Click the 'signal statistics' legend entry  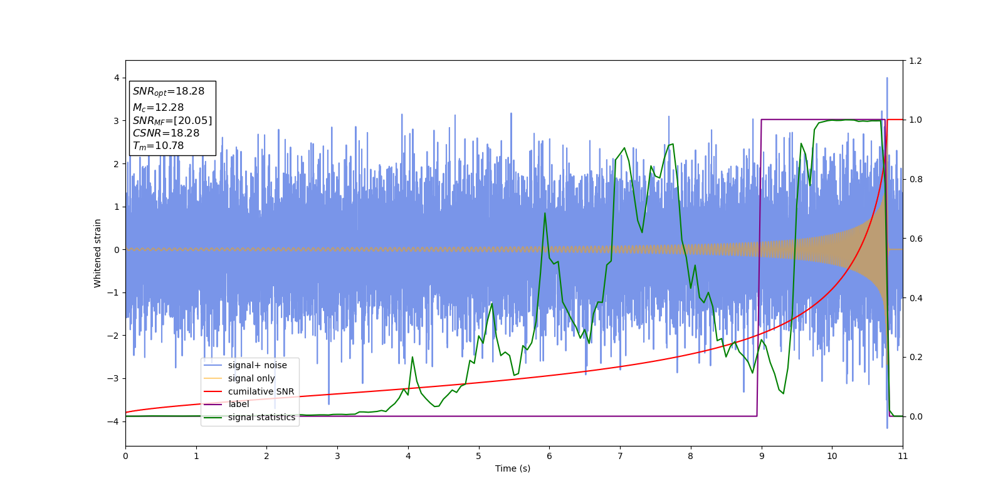[261, 417]
